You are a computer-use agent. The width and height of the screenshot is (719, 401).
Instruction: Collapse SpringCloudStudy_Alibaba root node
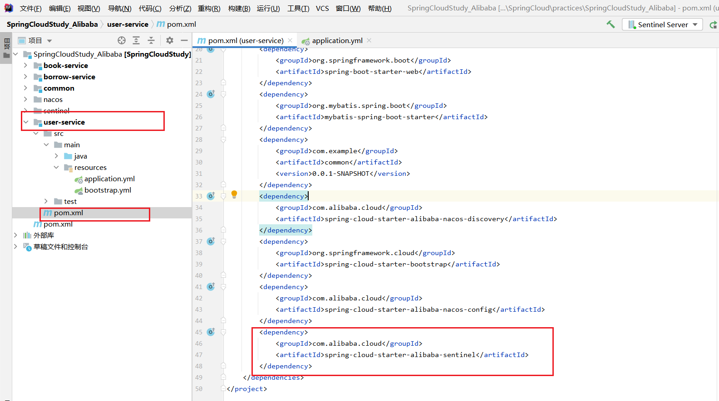pyautogui.click(x=16, y=54)
